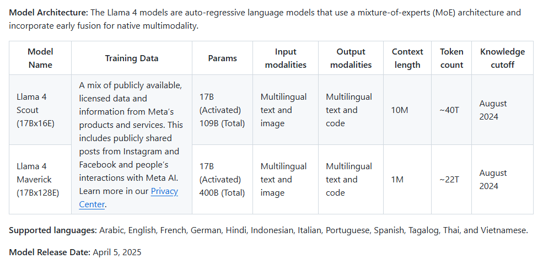The image size is (543, 264).
Task: Select the "Training Data" column header
Action: coord(132,58)
